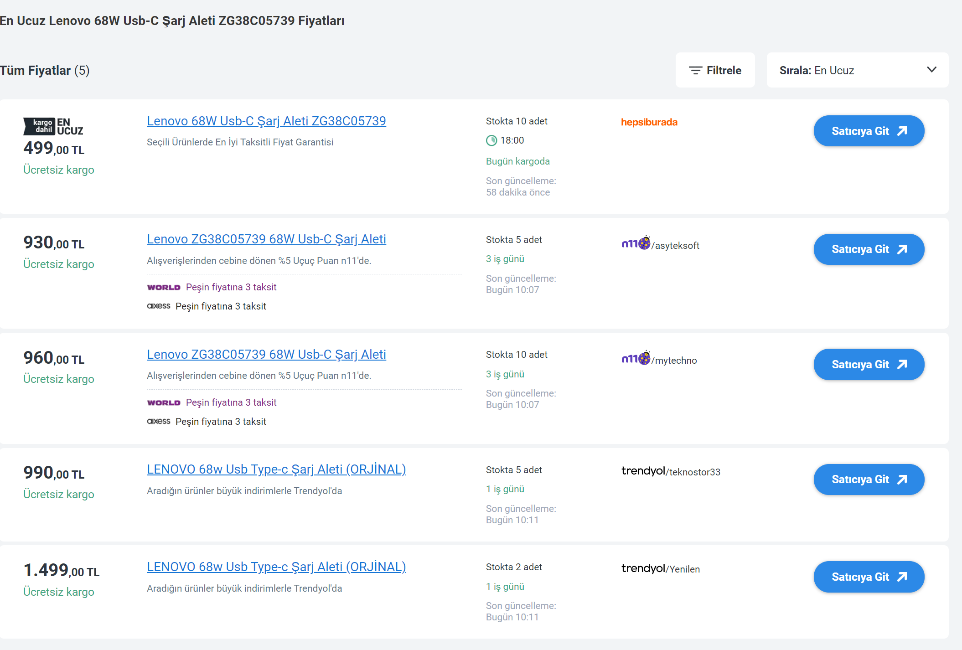The width and height of the screenshot is (962, 650).
Task: Click the 960,00 TL price
Action: [x=54, y=358]
